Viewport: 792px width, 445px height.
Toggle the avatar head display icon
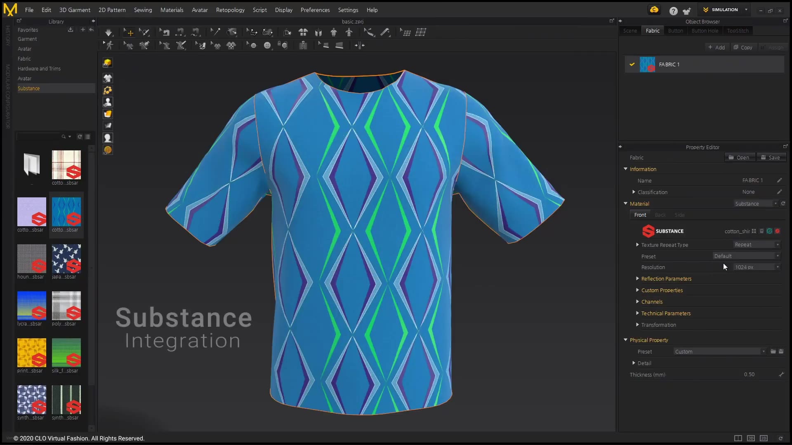pos(108,138)
